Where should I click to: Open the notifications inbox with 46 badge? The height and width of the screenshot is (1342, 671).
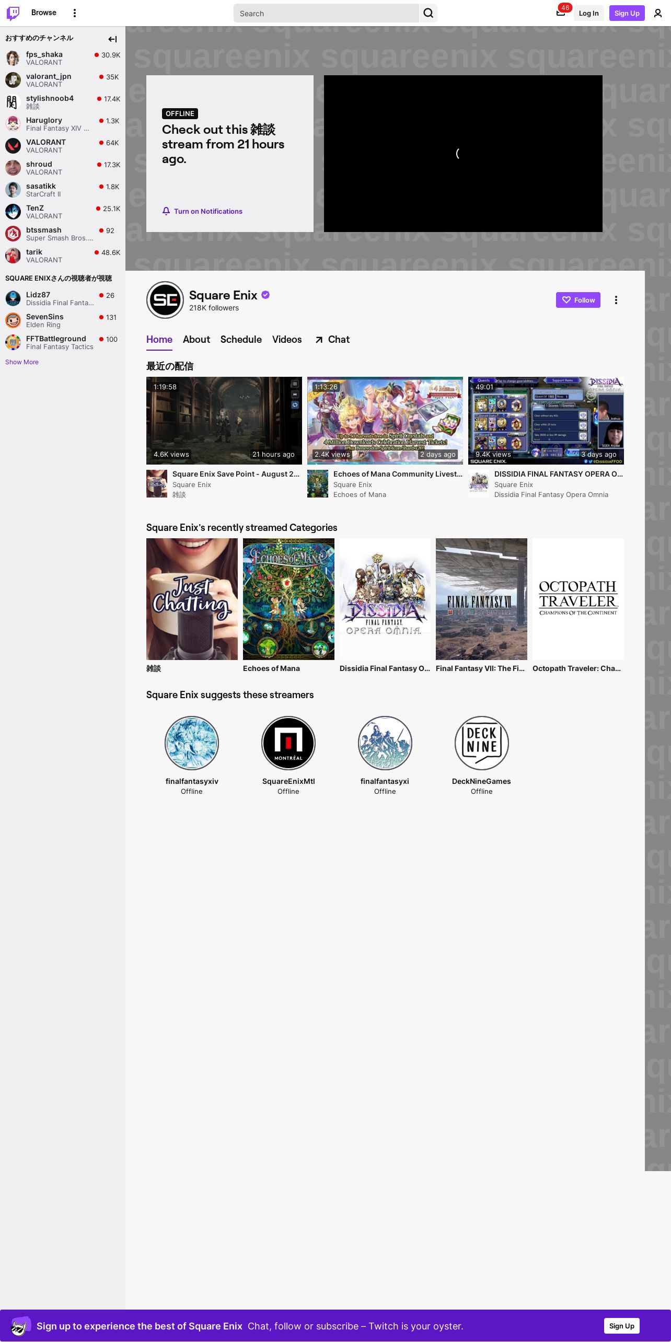[x=561, y=13]
